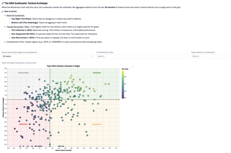Click the Defense (Goals Conceded) axis title
Screen dimensions: 231x153
click(3, 107)
